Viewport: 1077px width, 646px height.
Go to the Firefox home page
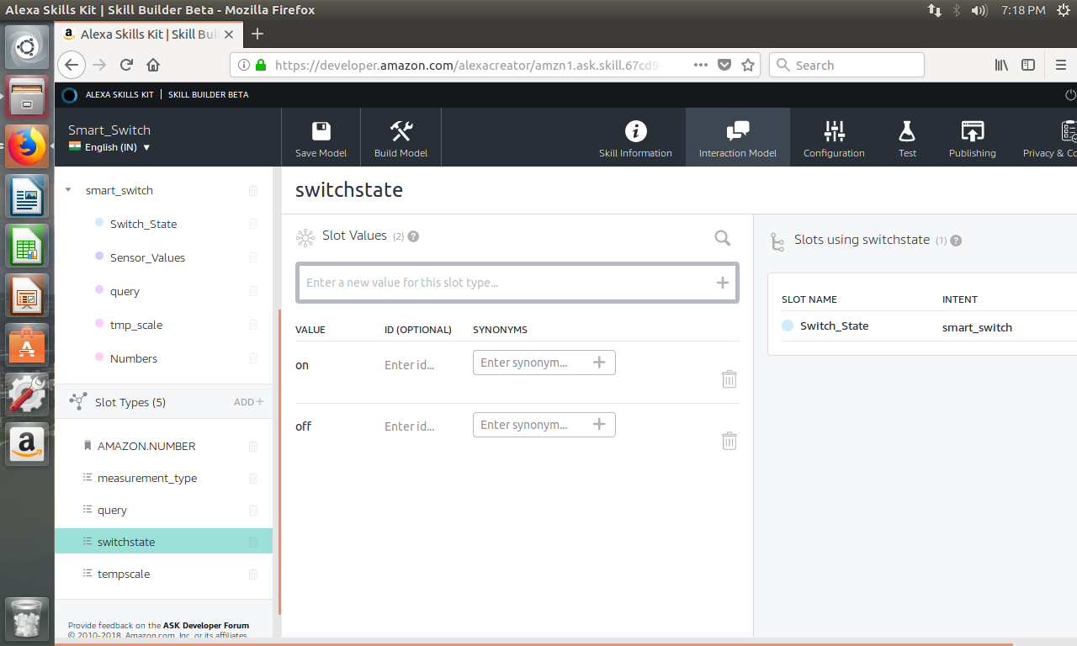pos(153,65)
